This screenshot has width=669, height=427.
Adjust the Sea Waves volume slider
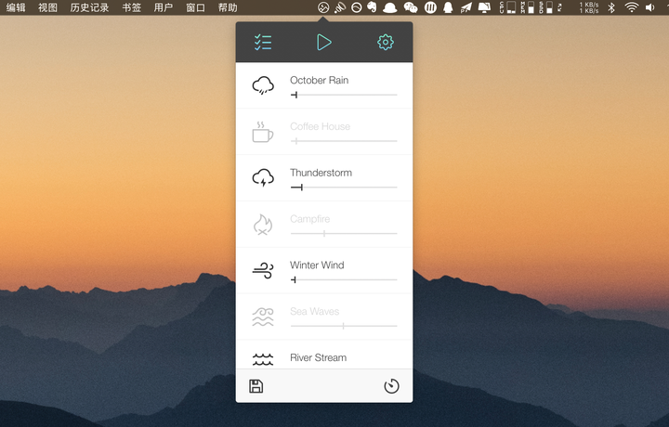coord(344,326)
